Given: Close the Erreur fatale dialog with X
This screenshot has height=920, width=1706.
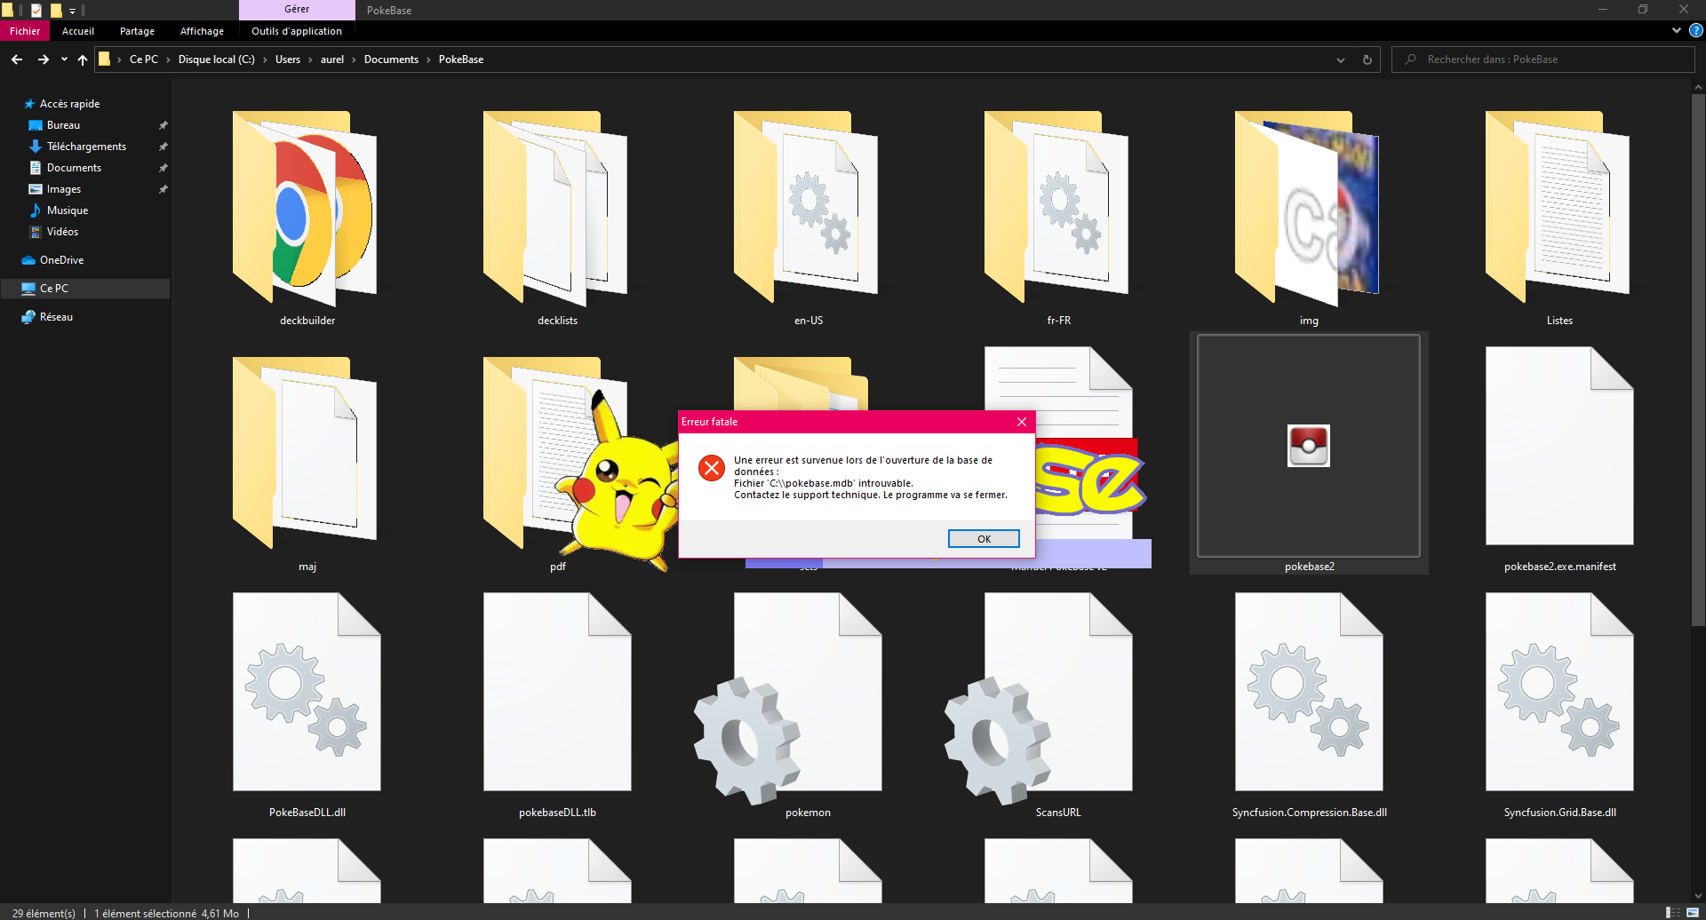Looking at the screenshot, I should (1022, 422).
